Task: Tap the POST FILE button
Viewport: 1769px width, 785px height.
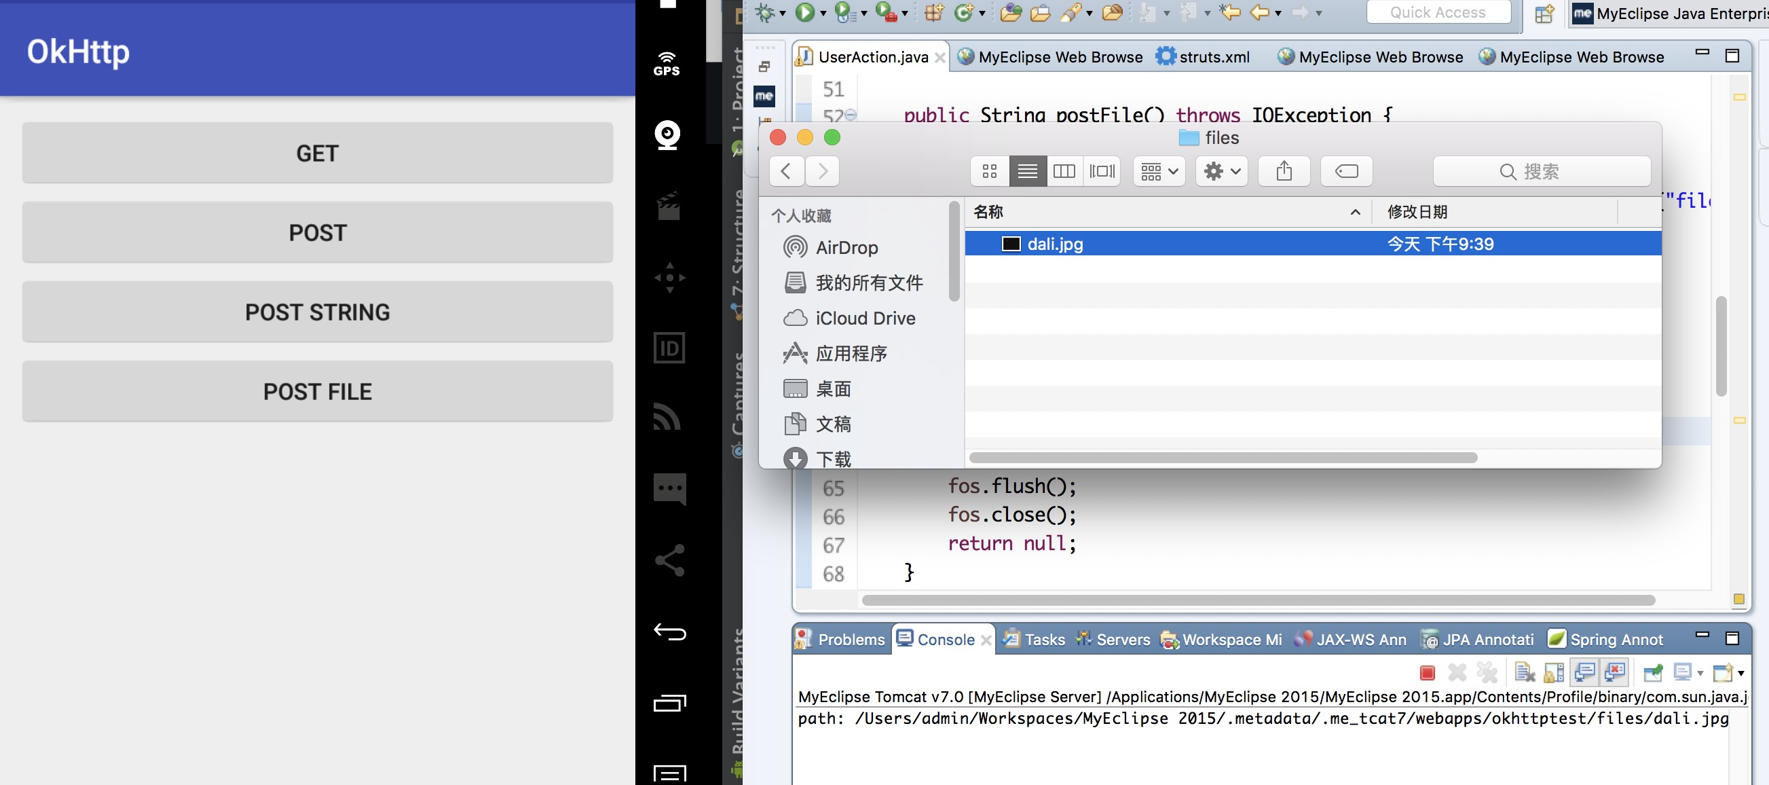Action: point(317,391)
